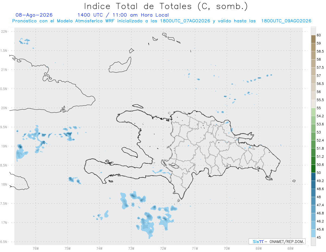The height and width of the screenshot is (252, 326).
Task: Click the latitude label "18N"
Action: coord(5,184)
